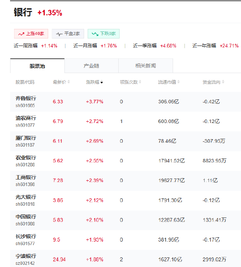Click market cap 600.08亿 for 渝农商行
Image resolution: width=241 pixels, height=267 pixels.
(169, 121)
